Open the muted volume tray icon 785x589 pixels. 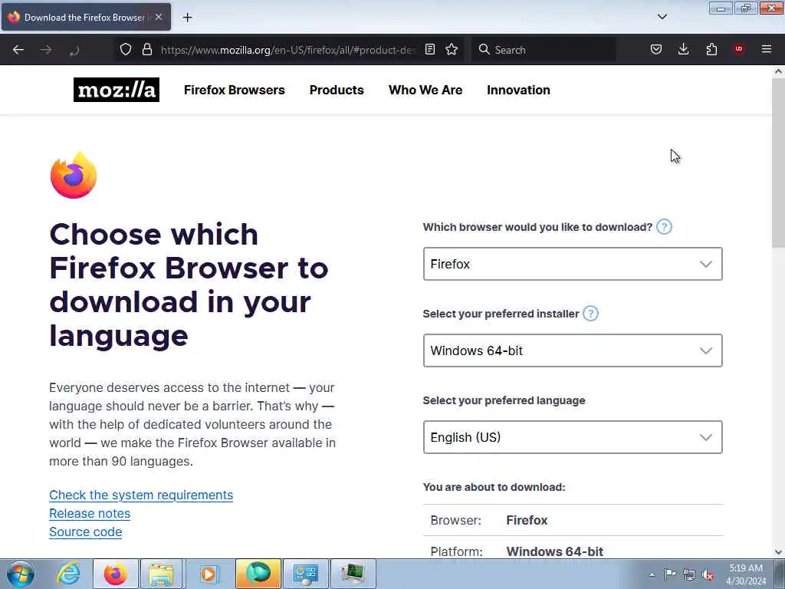coord(708,575)
